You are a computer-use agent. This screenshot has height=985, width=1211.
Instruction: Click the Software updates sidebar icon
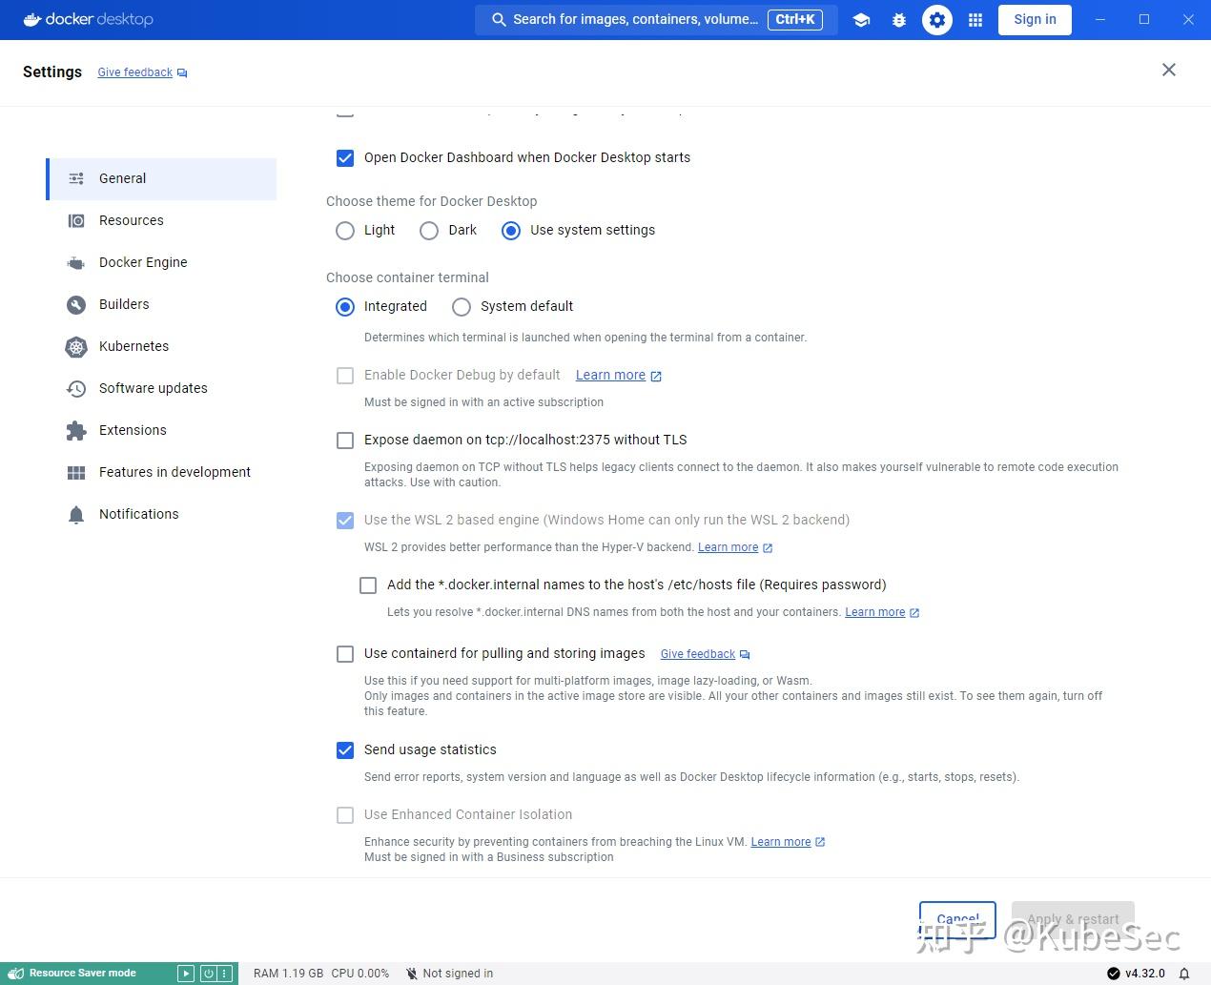point(75,388)
